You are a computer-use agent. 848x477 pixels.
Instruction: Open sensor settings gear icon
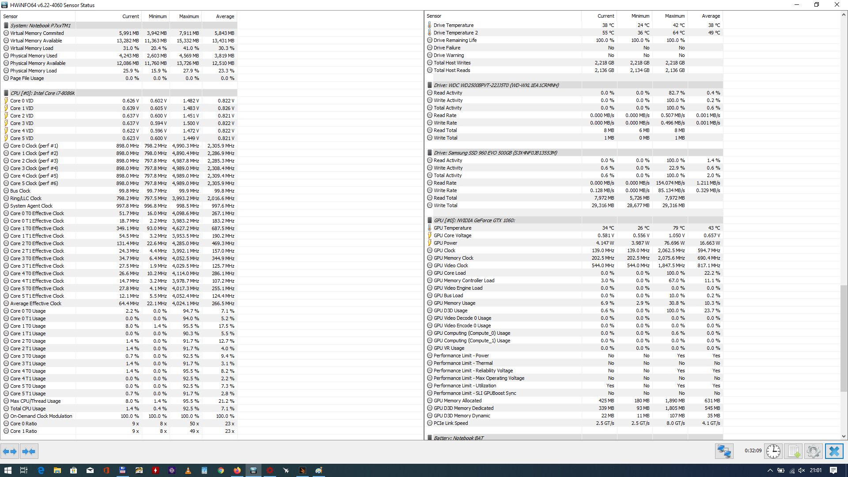point(814,451)
